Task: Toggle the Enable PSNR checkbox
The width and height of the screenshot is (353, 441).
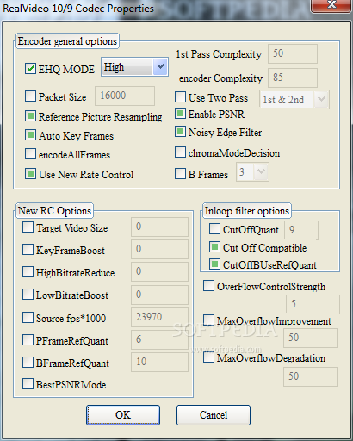Action: [180, 114]
